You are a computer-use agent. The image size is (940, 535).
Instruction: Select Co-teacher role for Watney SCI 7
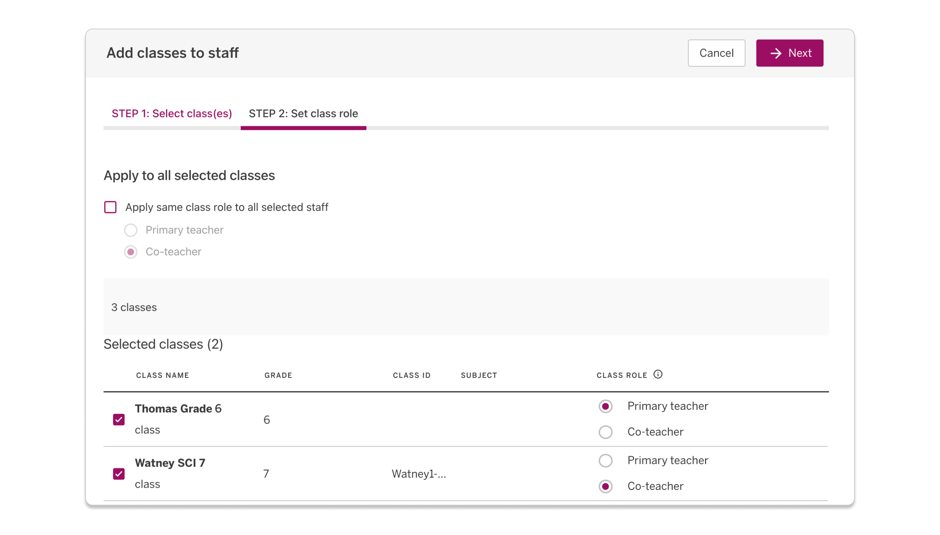tap(605, 486)
